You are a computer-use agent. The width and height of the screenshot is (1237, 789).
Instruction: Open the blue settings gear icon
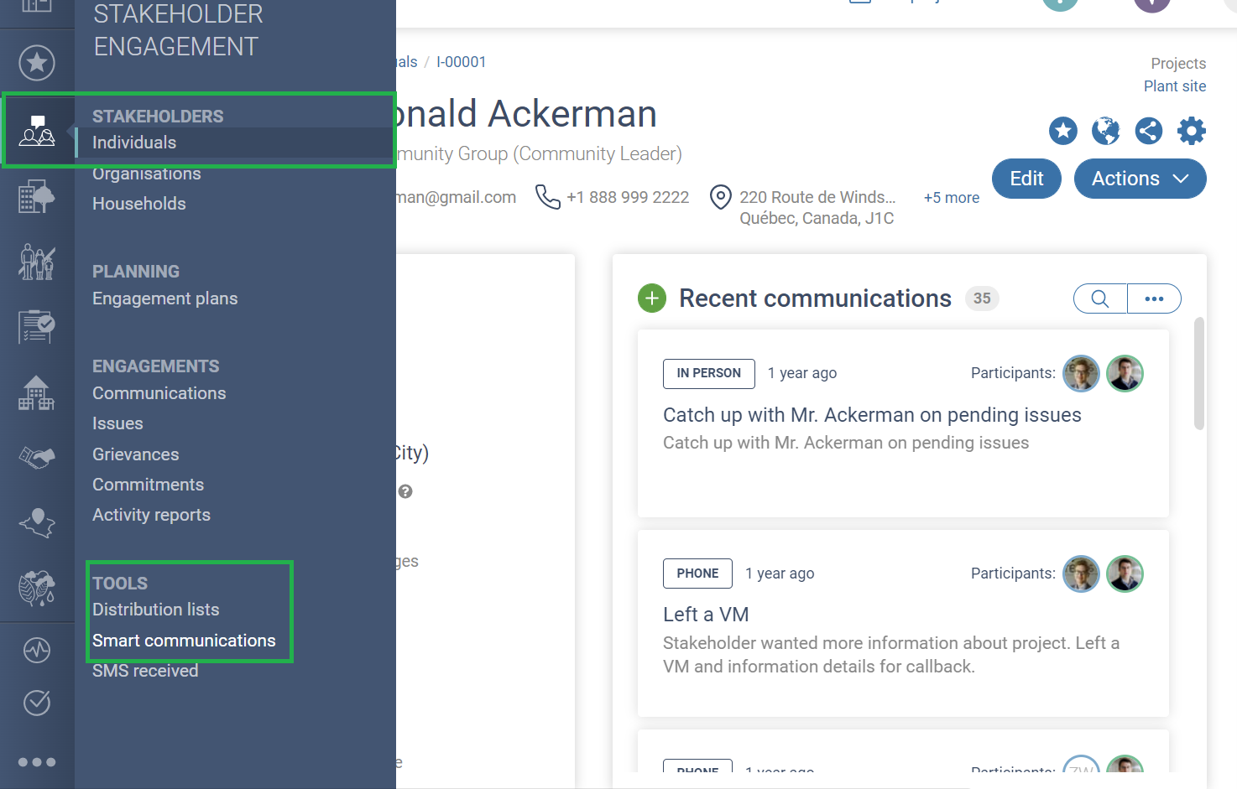[1192, 131]
